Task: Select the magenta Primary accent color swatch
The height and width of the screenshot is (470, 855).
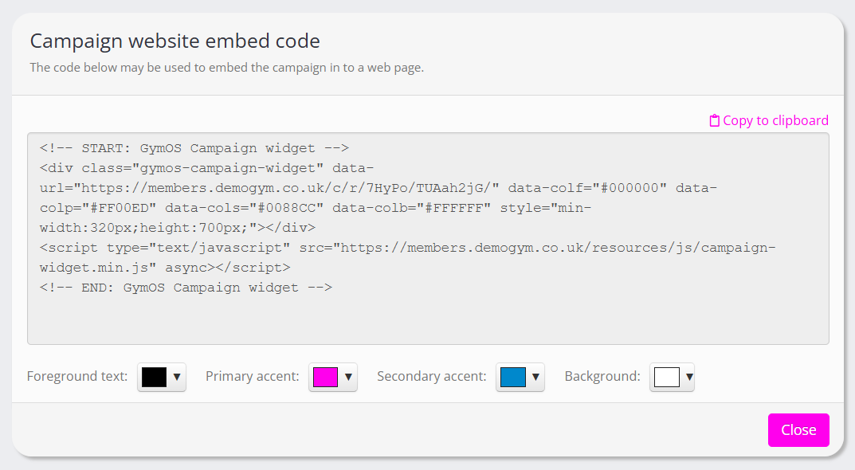Action: (x=325, y=377)
